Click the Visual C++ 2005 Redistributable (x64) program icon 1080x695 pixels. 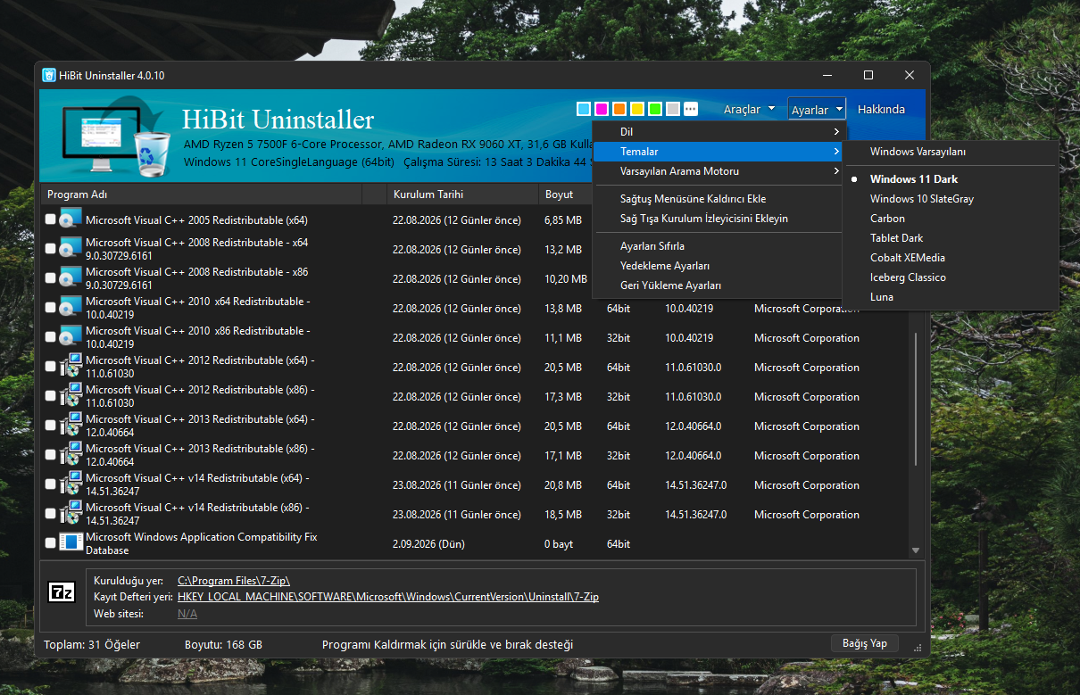pos(71,219)
